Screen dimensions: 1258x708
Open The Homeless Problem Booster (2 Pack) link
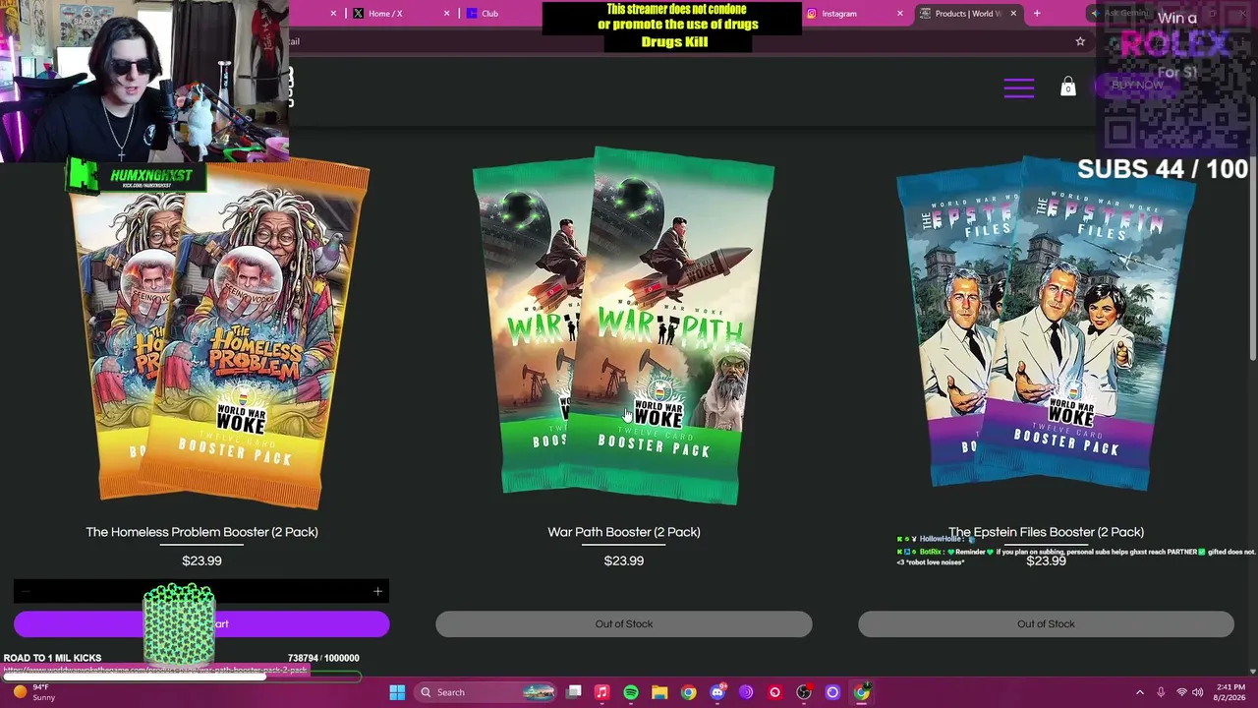click(201, 532)
